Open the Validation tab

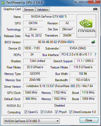click(43, 9)
